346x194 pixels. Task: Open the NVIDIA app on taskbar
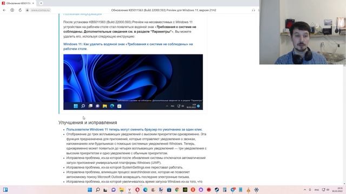(x=185, y=190)
